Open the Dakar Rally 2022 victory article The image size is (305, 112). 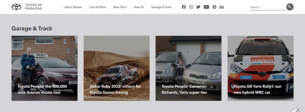tap(115, 89)
